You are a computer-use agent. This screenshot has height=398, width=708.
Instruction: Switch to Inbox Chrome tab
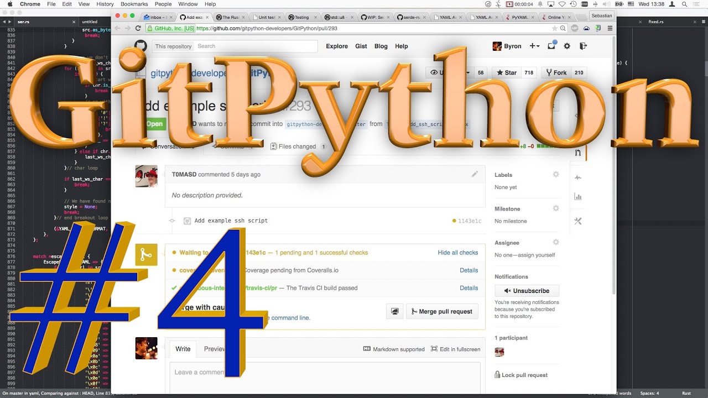158,17
